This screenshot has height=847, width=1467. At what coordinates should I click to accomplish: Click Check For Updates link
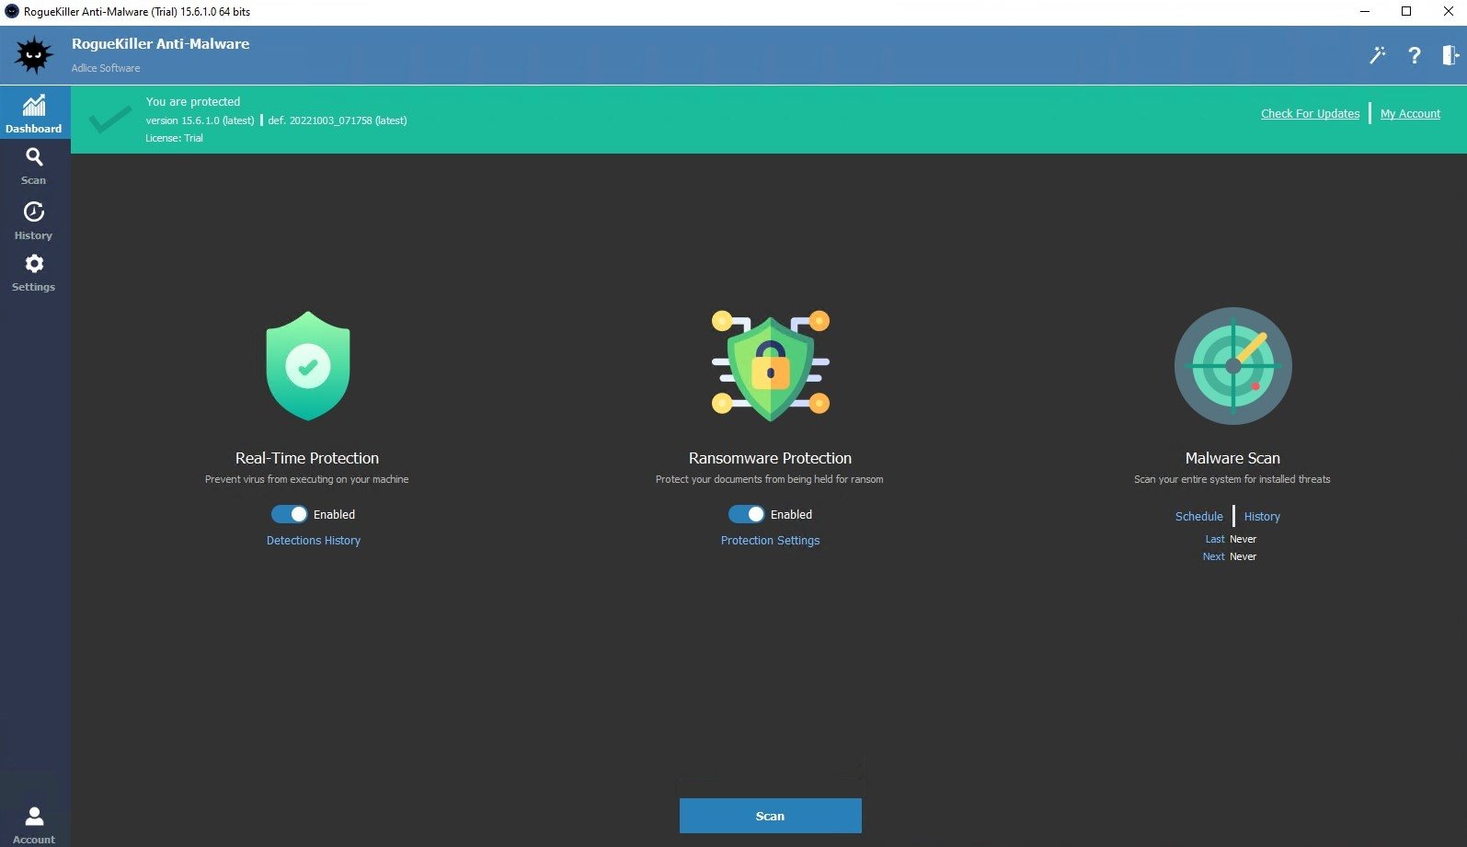1310,114
